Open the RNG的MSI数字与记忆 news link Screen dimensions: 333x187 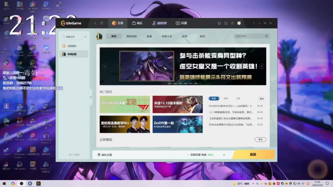pos(231,106)
